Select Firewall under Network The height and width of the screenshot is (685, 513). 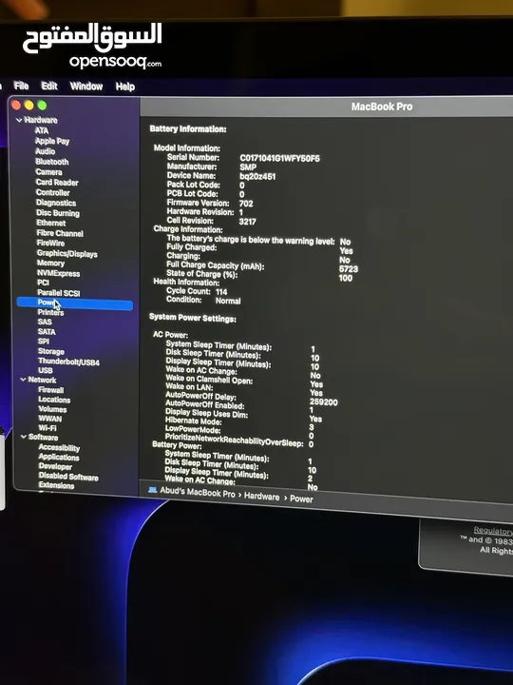pos(51,390)
